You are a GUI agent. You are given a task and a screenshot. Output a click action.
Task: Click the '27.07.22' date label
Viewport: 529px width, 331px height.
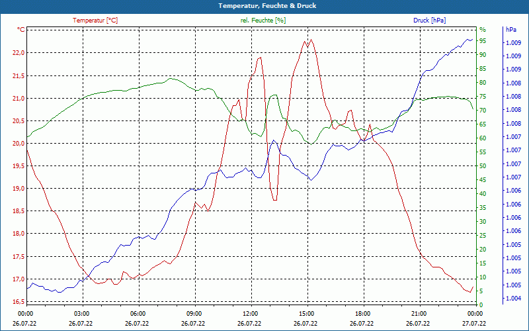coord(474,323)
